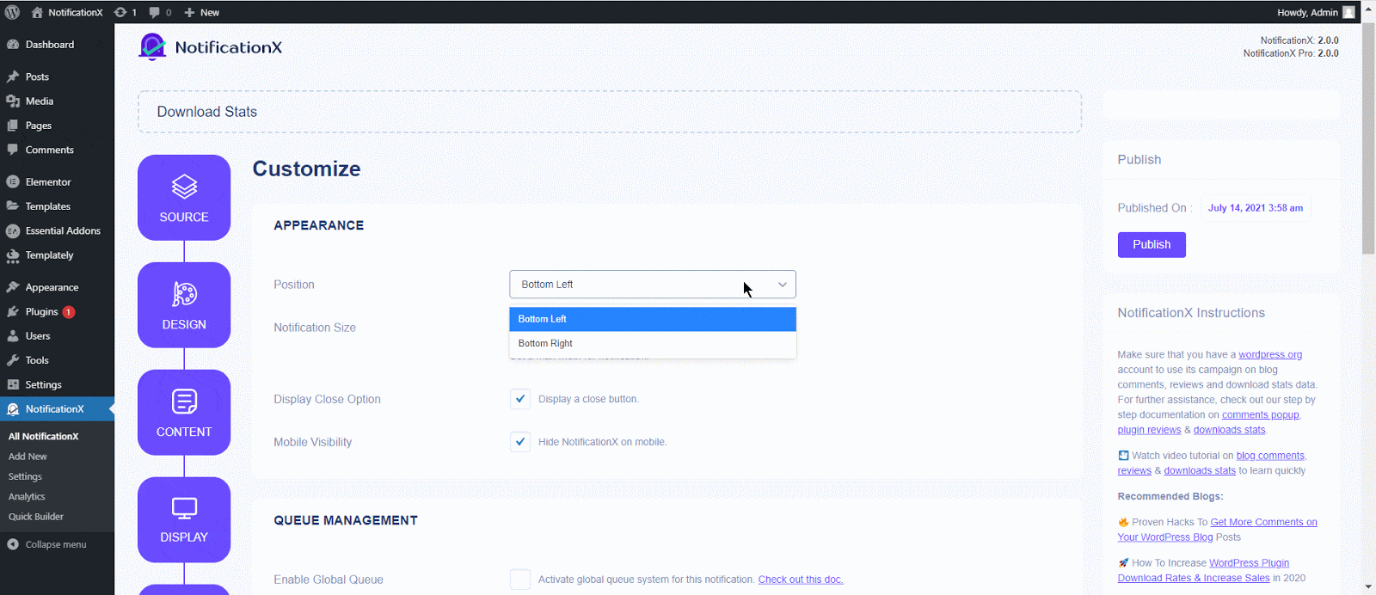Open the downloads stats video tutorial link
This screenshot has width=1376, height=595.
pos(1200,470)
